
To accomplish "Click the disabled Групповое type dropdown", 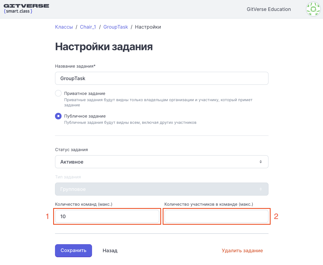I will click(162, 189).
